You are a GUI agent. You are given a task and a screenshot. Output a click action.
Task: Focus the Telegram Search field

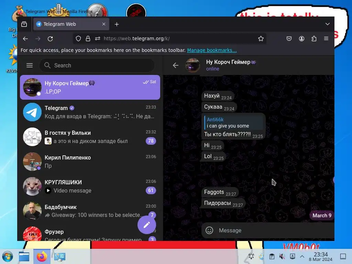click(97, 65)
